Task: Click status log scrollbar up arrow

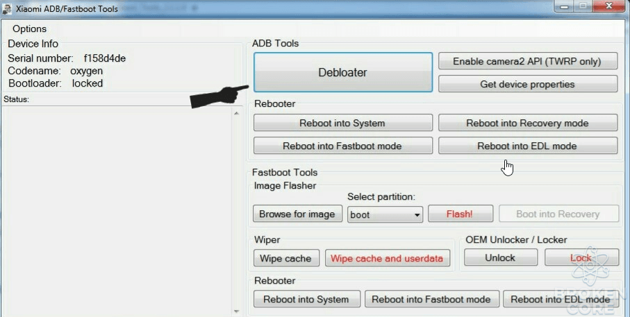Action: click(236, 114)
